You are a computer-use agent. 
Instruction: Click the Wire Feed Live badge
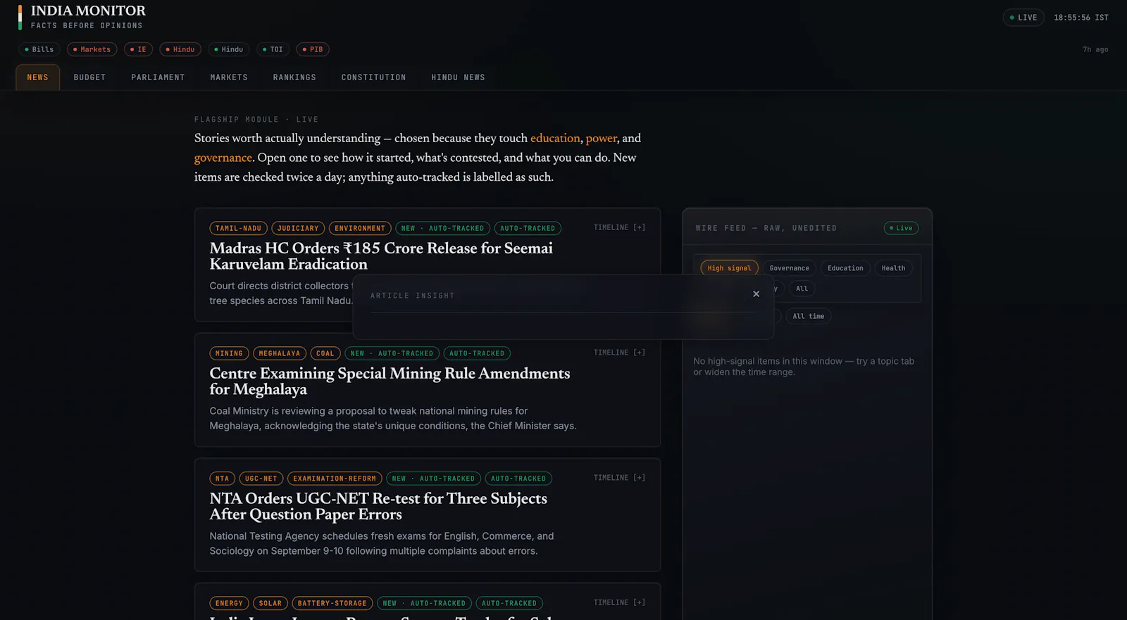pyautogui.click(x=901, y=228)
